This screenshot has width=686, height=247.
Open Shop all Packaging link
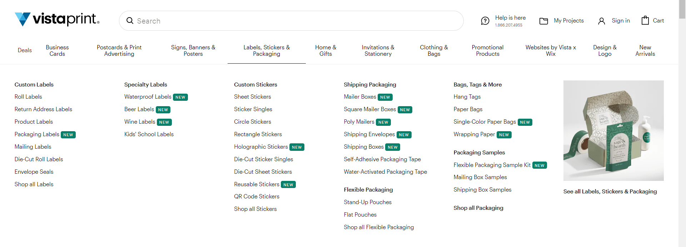coord(478,208)
